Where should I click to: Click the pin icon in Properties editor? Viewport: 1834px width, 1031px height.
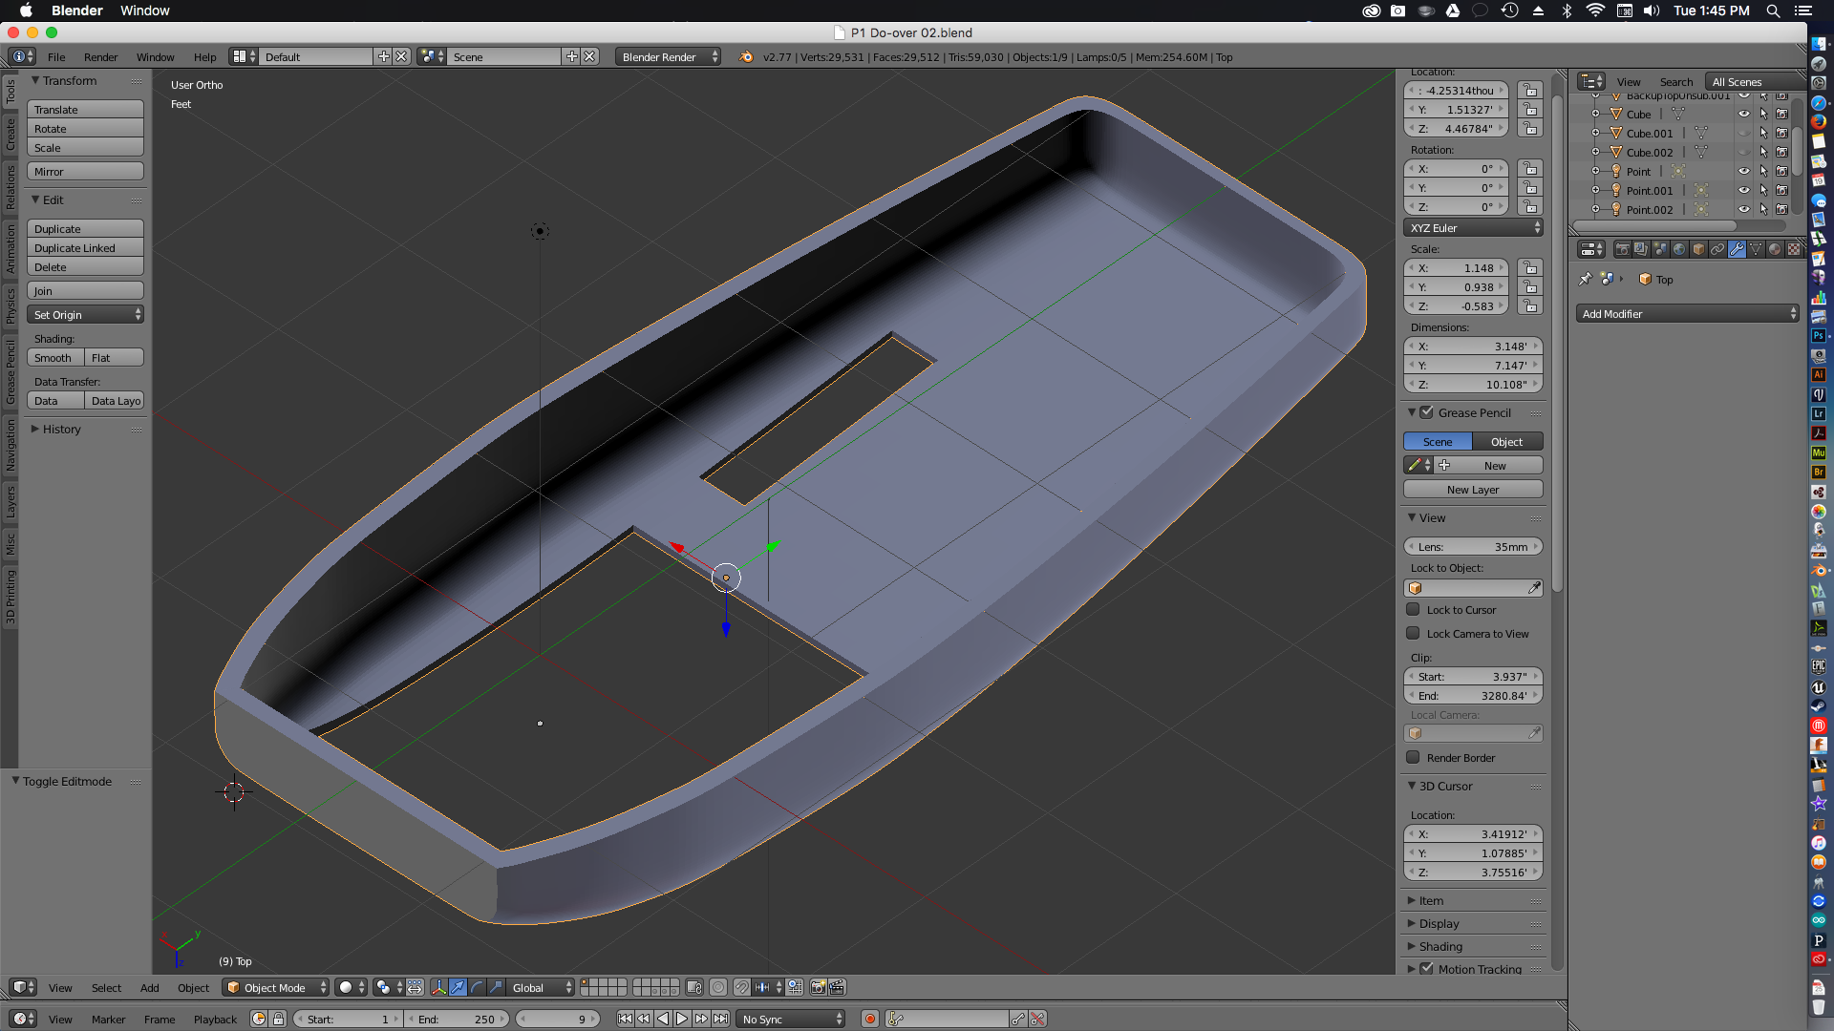click(1586, 279)
